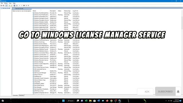The width and height of the screenshot is (183, 103).
Task: Open File Explorer from the taskbar
Action: point(90,101)
